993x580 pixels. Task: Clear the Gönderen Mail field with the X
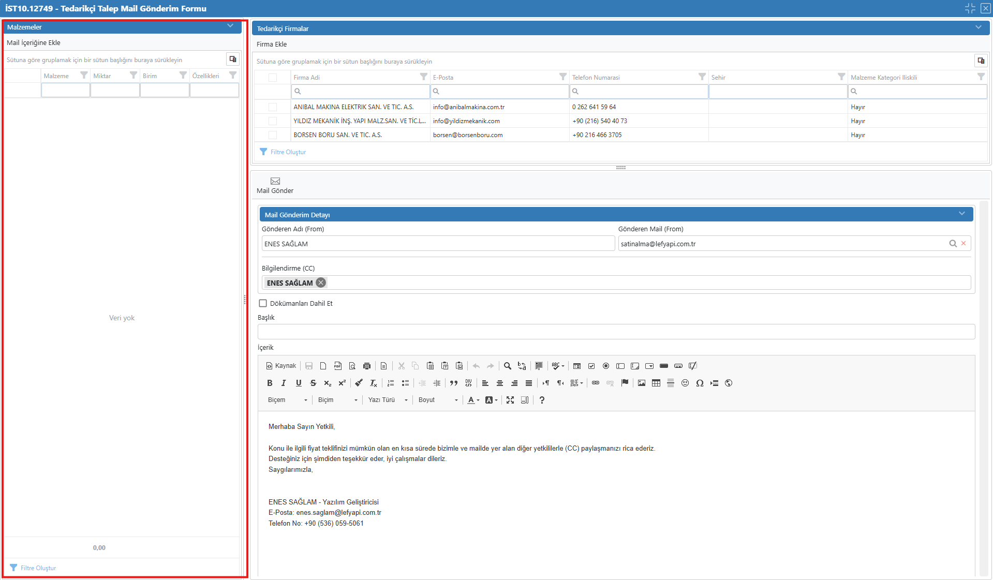(964, 244)
